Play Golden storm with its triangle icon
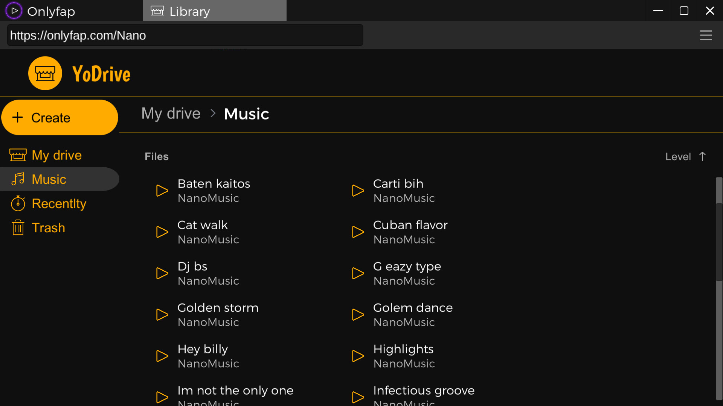723x406 pixels. [x=162, y=315]
